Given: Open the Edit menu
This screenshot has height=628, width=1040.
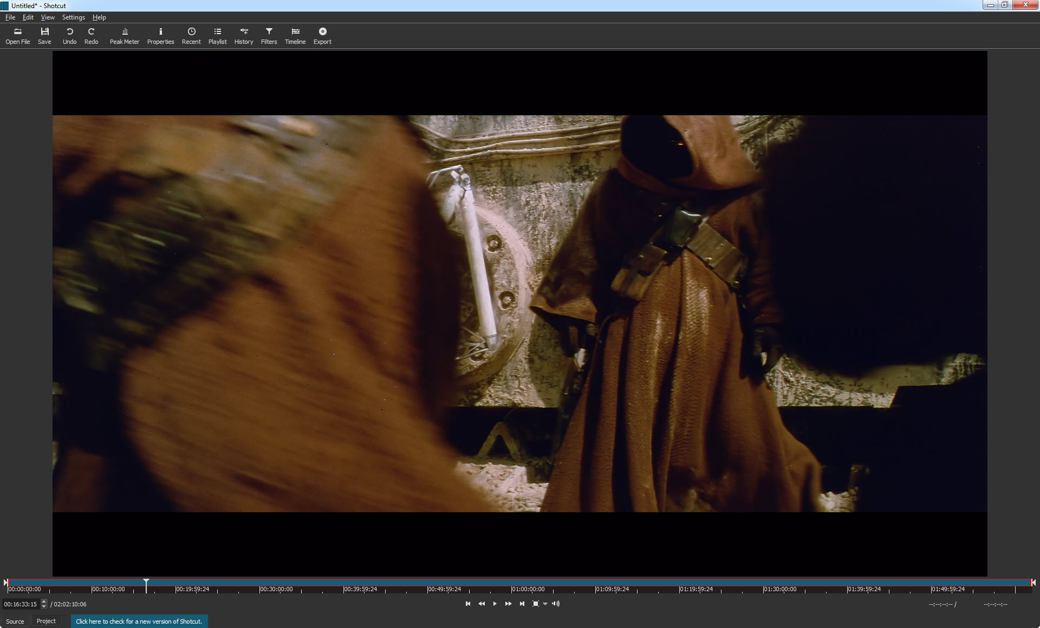Looking at the screenshot, I should 28,17.
